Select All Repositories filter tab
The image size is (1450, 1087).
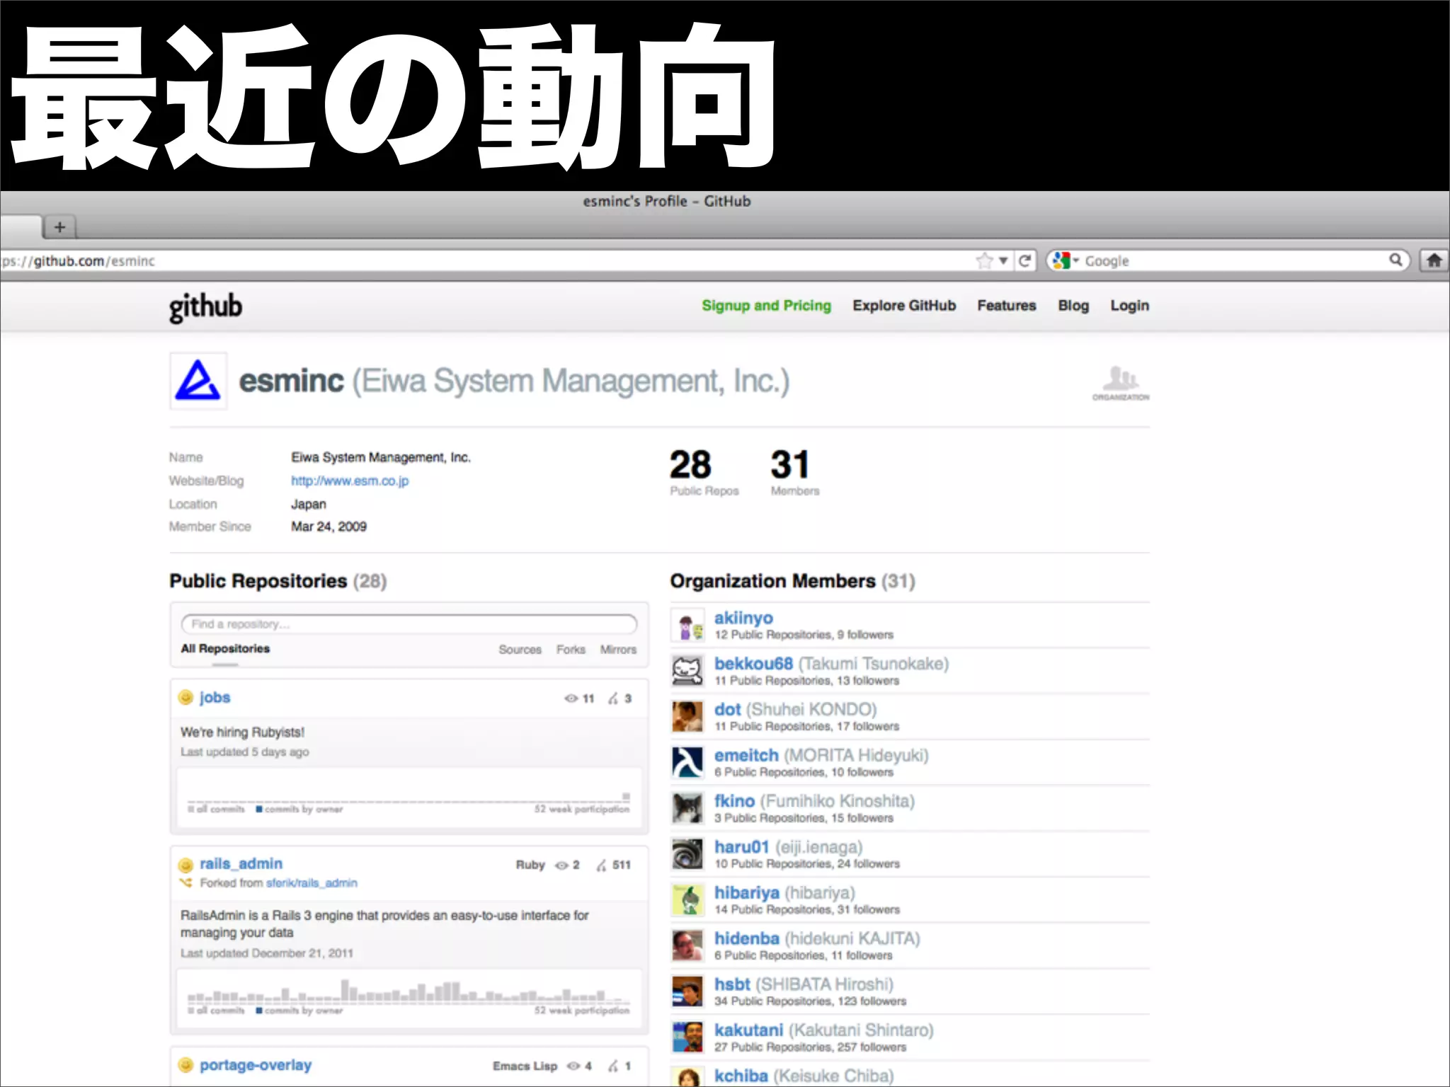pos(225,649)
